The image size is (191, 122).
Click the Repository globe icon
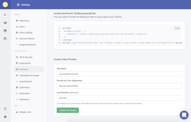coord(17,20)
